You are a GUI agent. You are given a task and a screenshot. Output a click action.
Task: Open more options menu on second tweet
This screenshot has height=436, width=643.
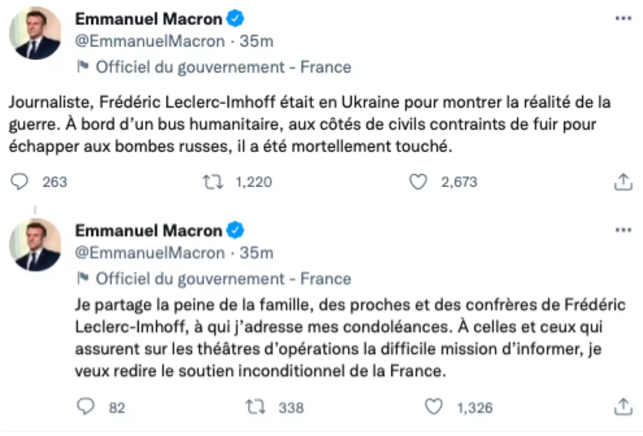(x=623, y=230)
